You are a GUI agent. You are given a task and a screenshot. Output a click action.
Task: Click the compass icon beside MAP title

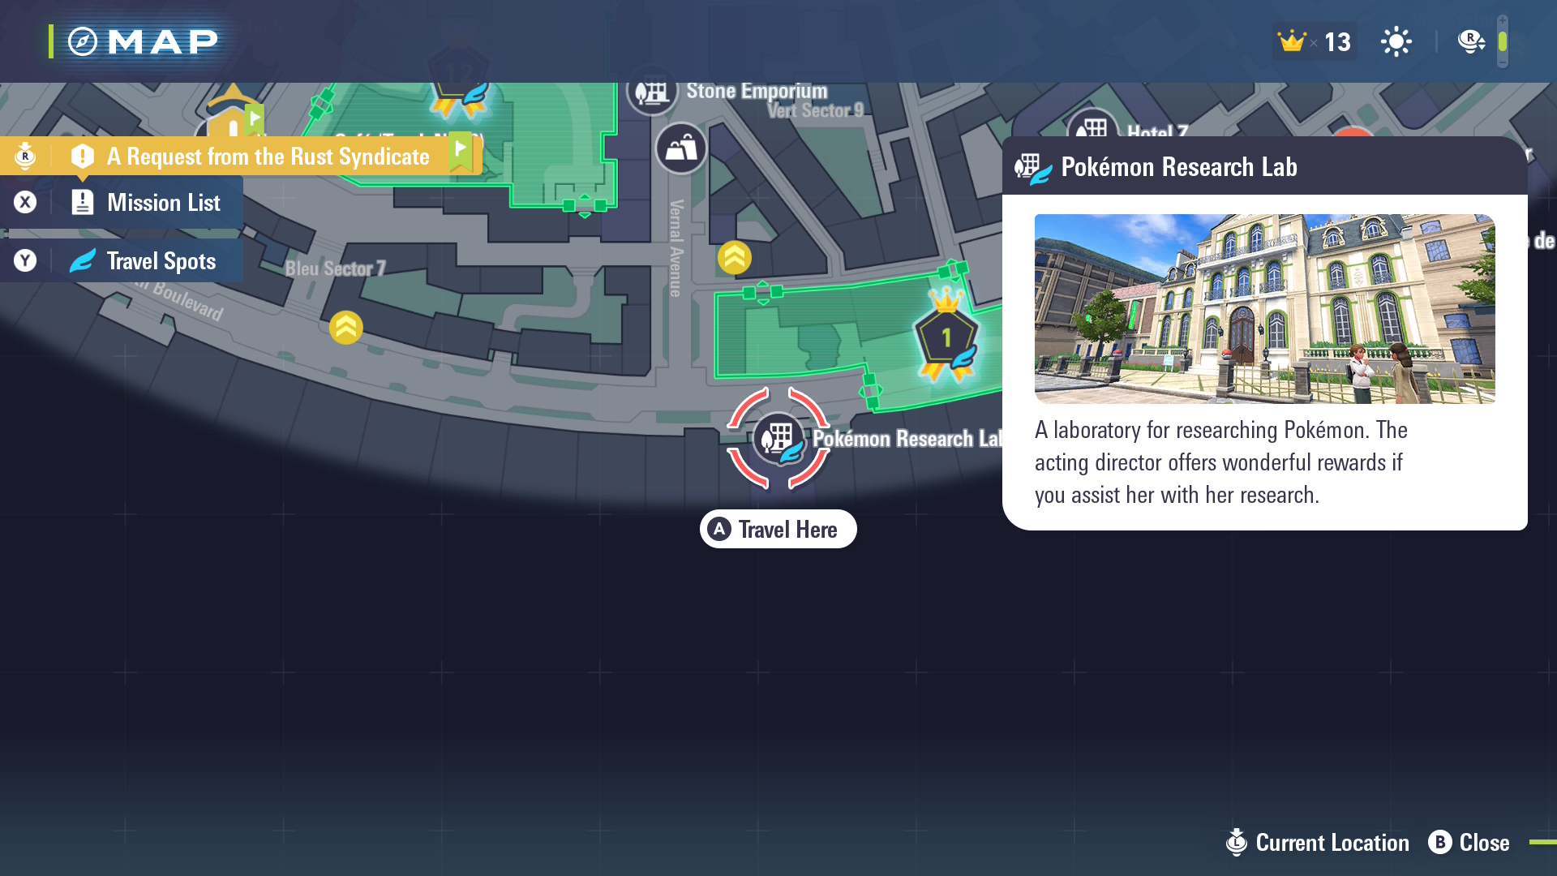pos(83,41)
